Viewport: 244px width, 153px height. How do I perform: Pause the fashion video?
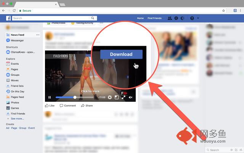(50, 97)
